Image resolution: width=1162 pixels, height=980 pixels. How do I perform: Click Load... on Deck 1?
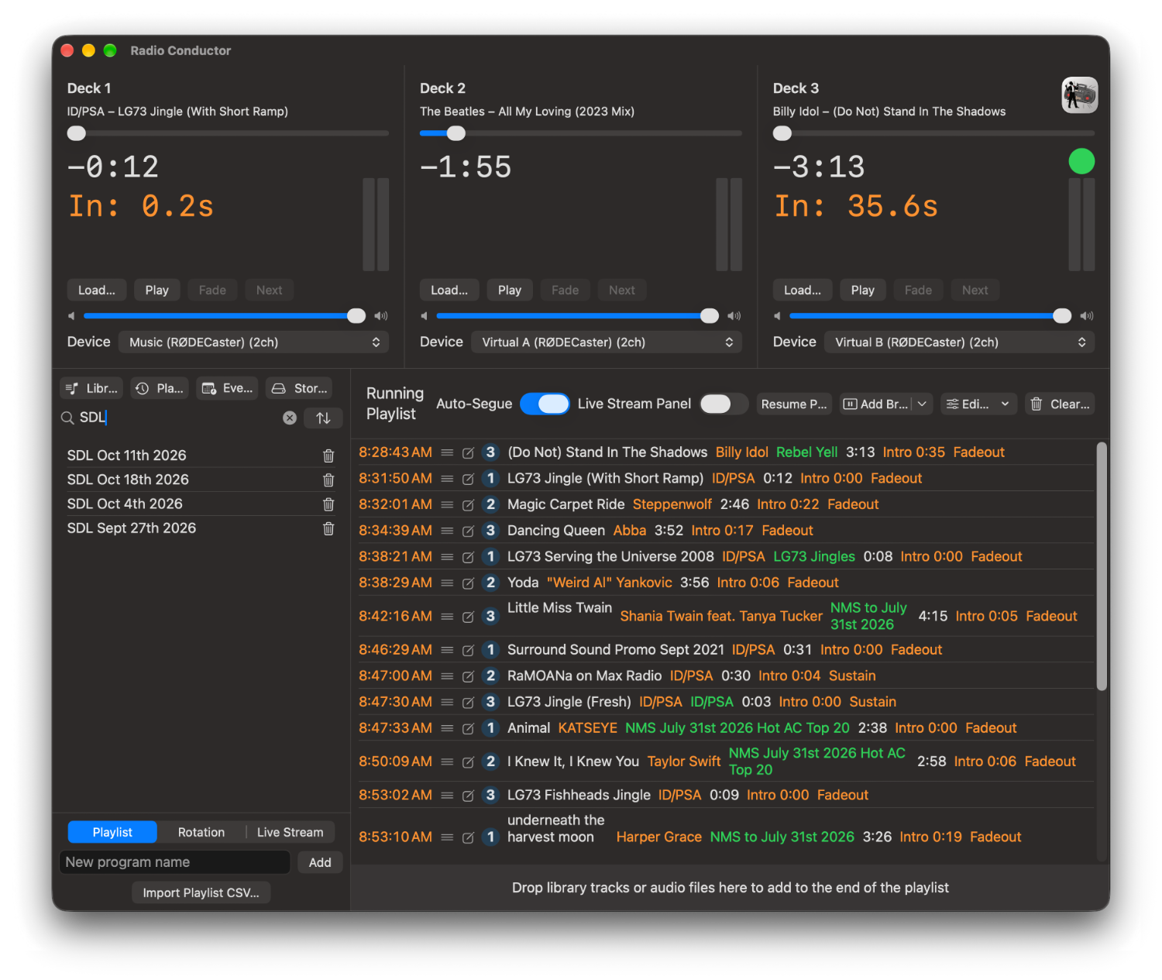[x=97, y=291]
